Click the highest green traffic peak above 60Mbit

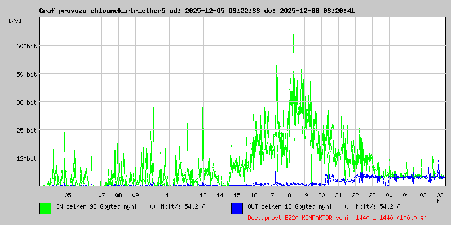click(294, 36)
